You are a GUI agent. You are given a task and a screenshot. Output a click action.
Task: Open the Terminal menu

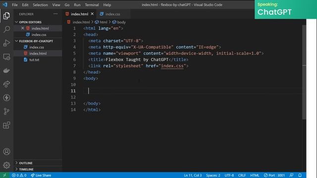click(x=92, y=4)
